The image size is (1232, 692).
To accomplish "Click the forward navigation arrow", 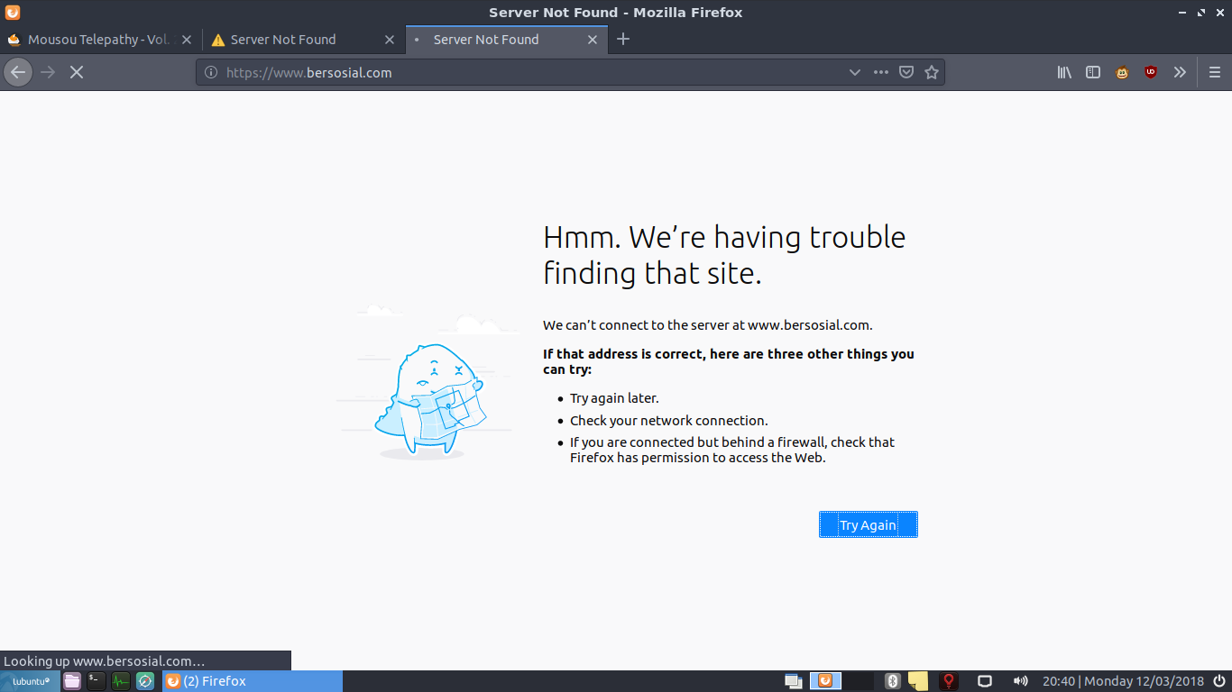I will [48, 72].
